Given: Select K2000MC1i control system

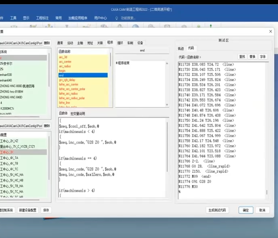Looking at the screenshot, I should coord(24,108).
